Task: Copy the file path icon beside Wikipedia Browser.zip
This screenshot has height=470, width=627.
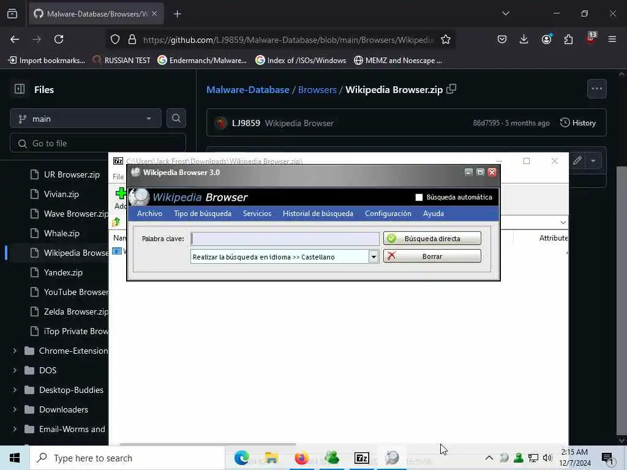Action: (451, 89)
